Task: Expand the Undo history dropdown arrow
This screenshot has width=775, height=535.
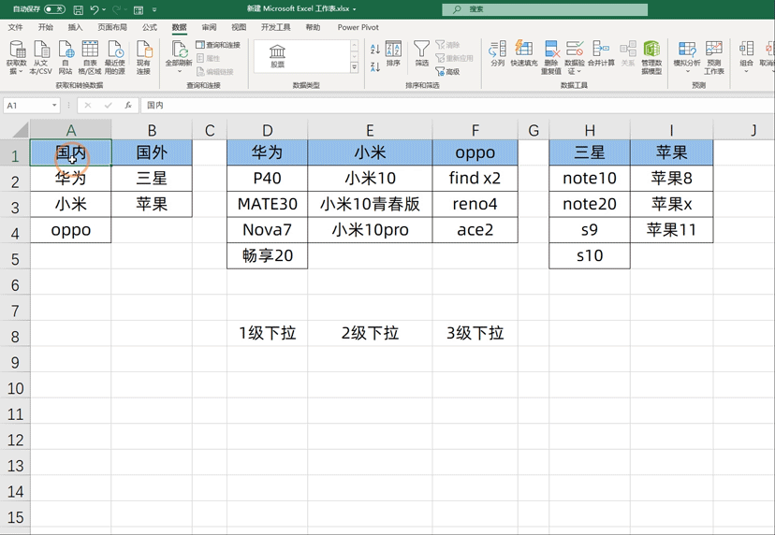Action: pos(104,10)
